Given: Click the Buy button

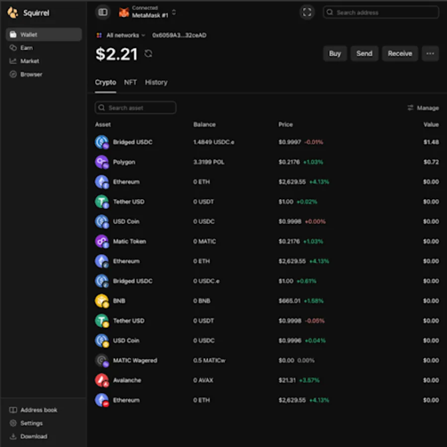Looking at the screenshot, I should 335,53.
